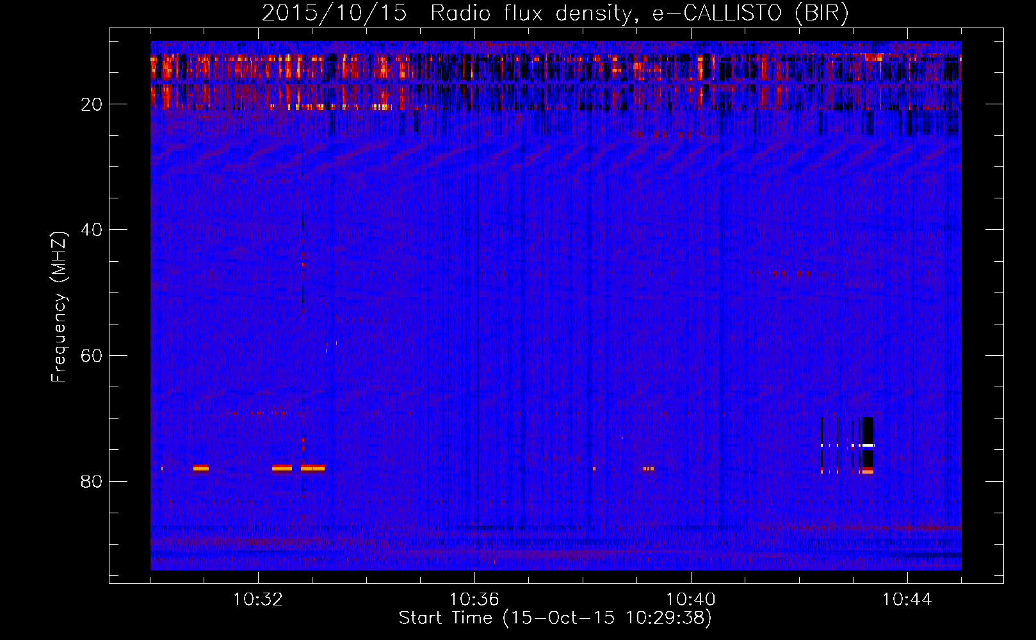Click the 'Frequency (MHZ)' axis label

tap(59, 307)
